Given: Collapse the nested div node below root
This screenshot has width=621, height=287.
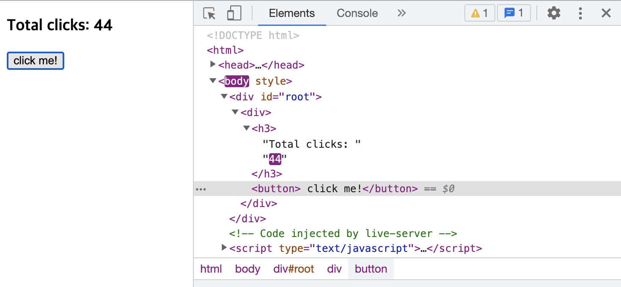Looking at the screenshot, I should (x=235, y=112).
